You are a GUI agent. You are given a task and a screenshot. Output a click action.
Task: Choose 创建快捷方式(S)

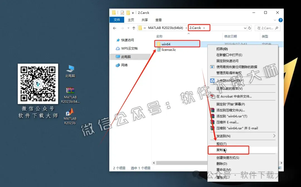click(243, 158)
